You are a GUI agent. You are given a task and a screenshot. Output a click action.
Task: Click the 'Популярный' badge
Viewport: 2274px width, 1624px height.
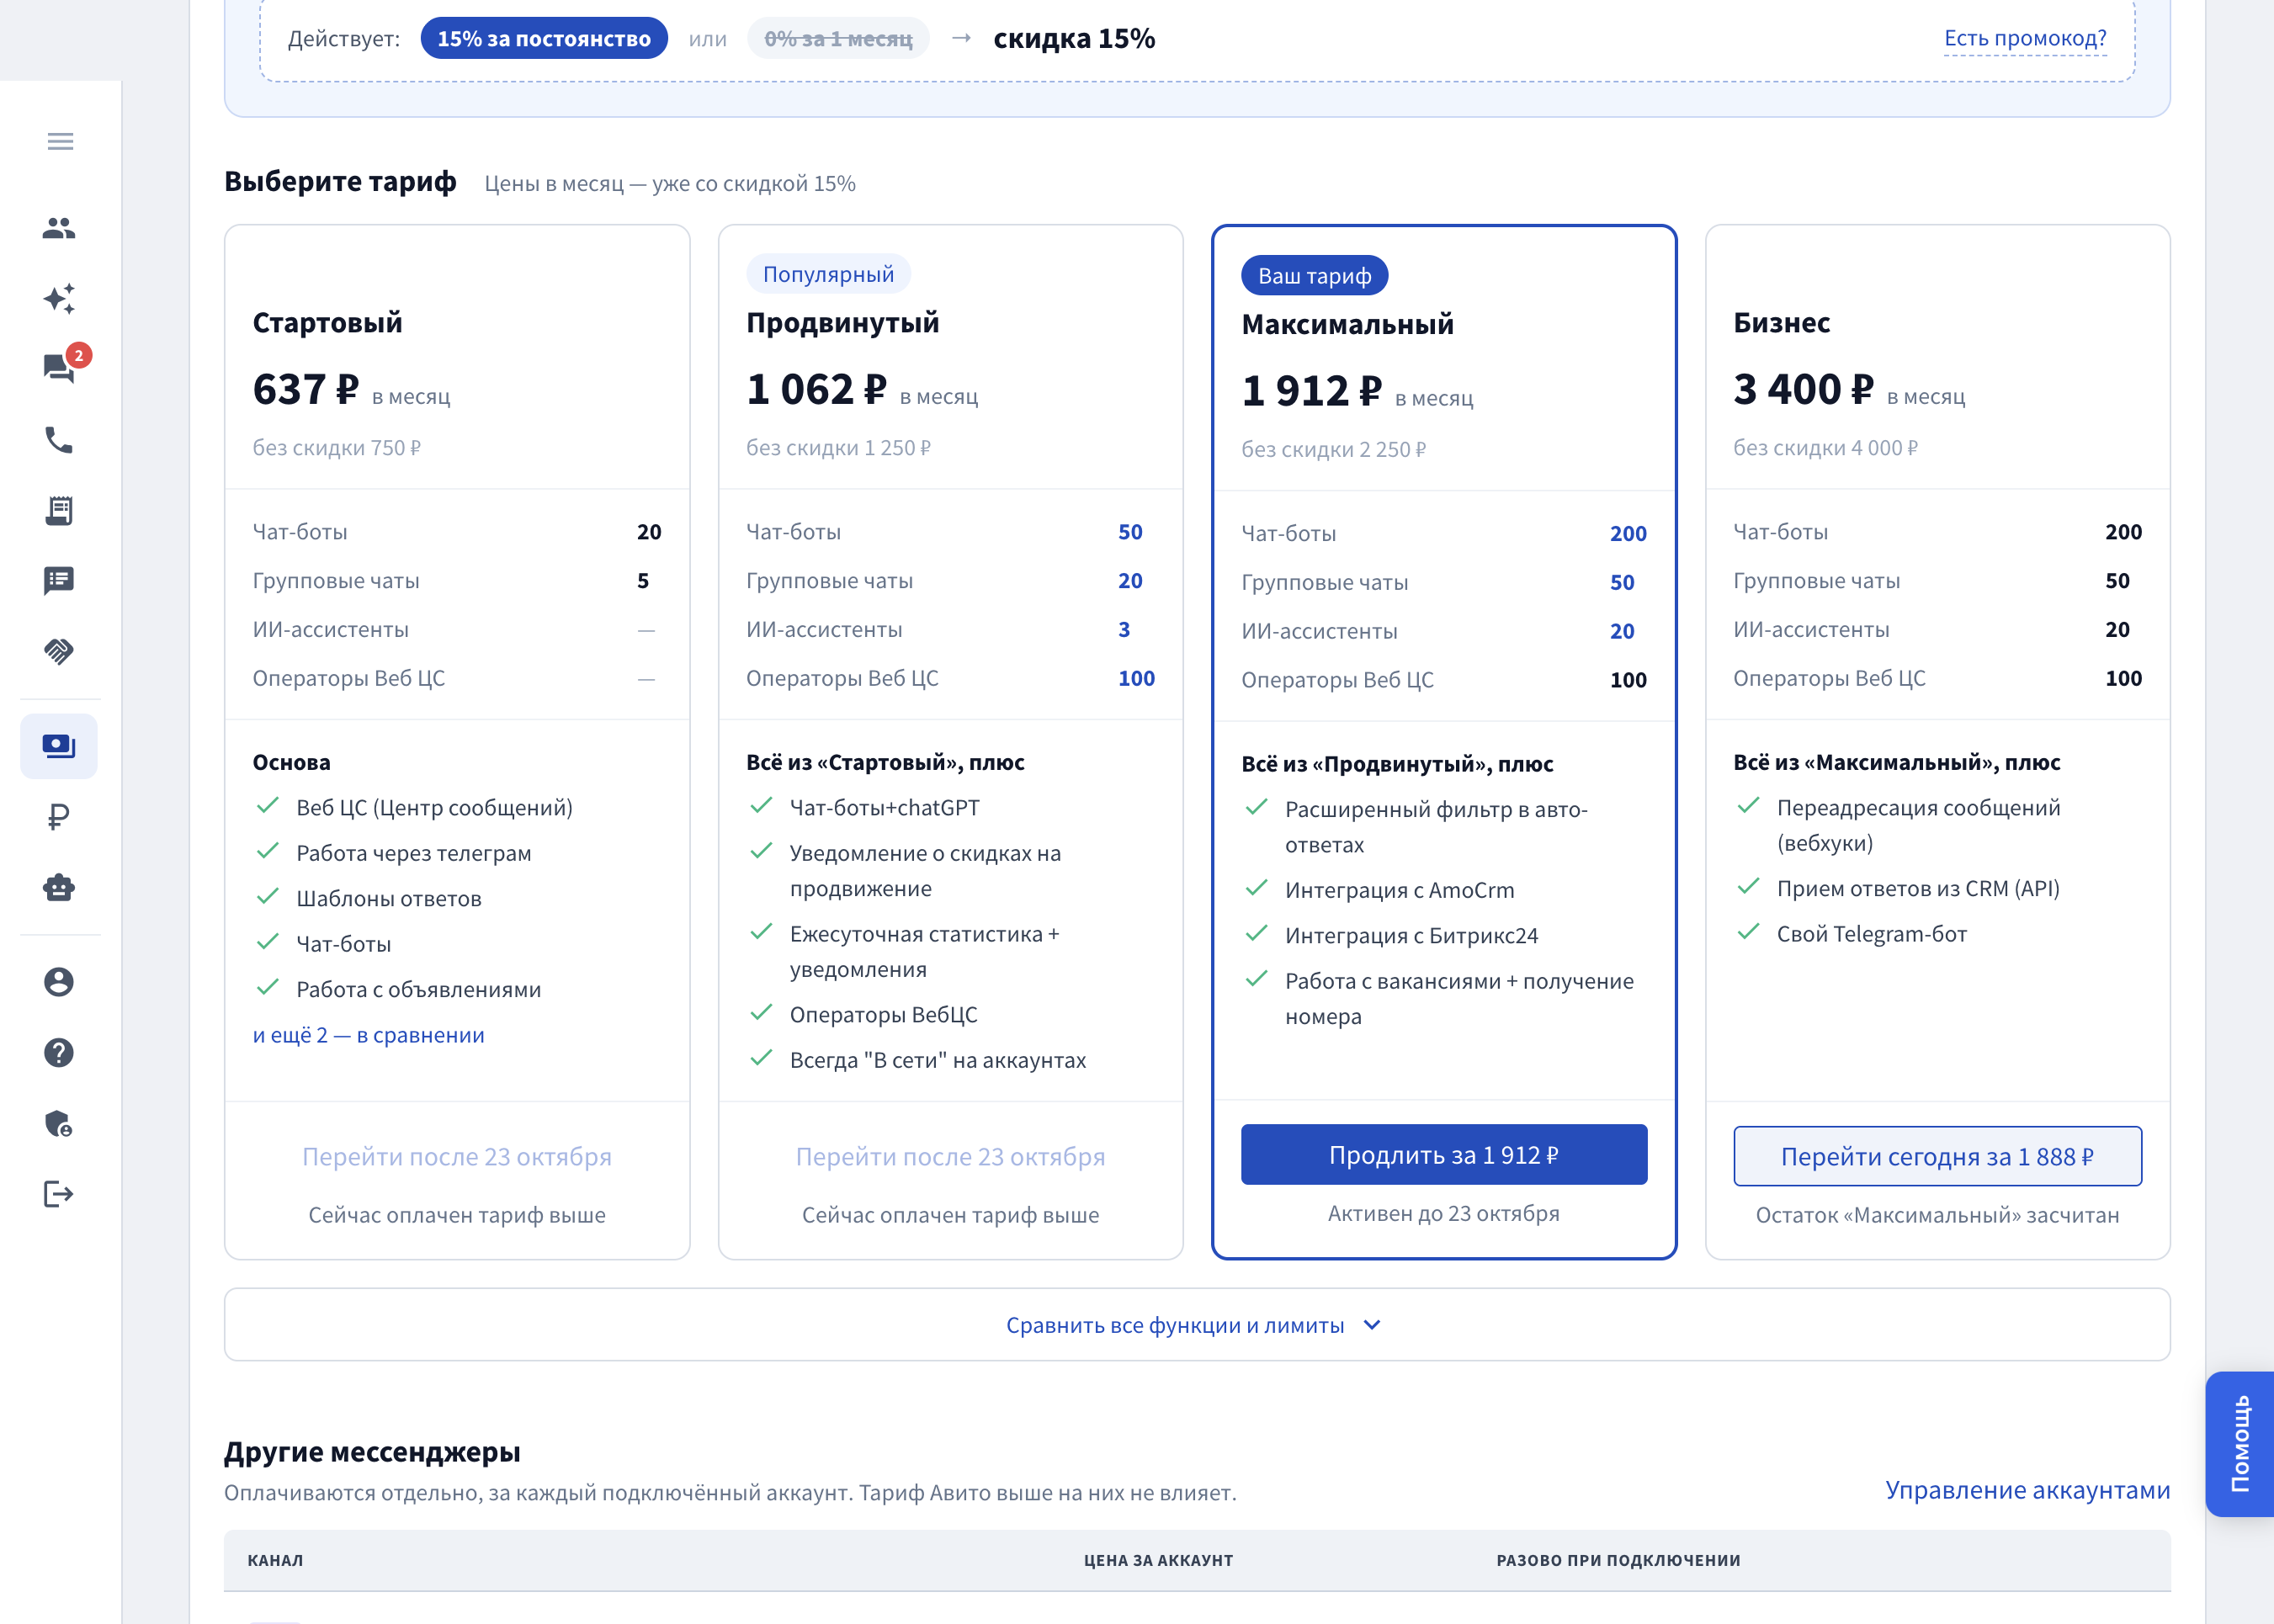(828, 274)
